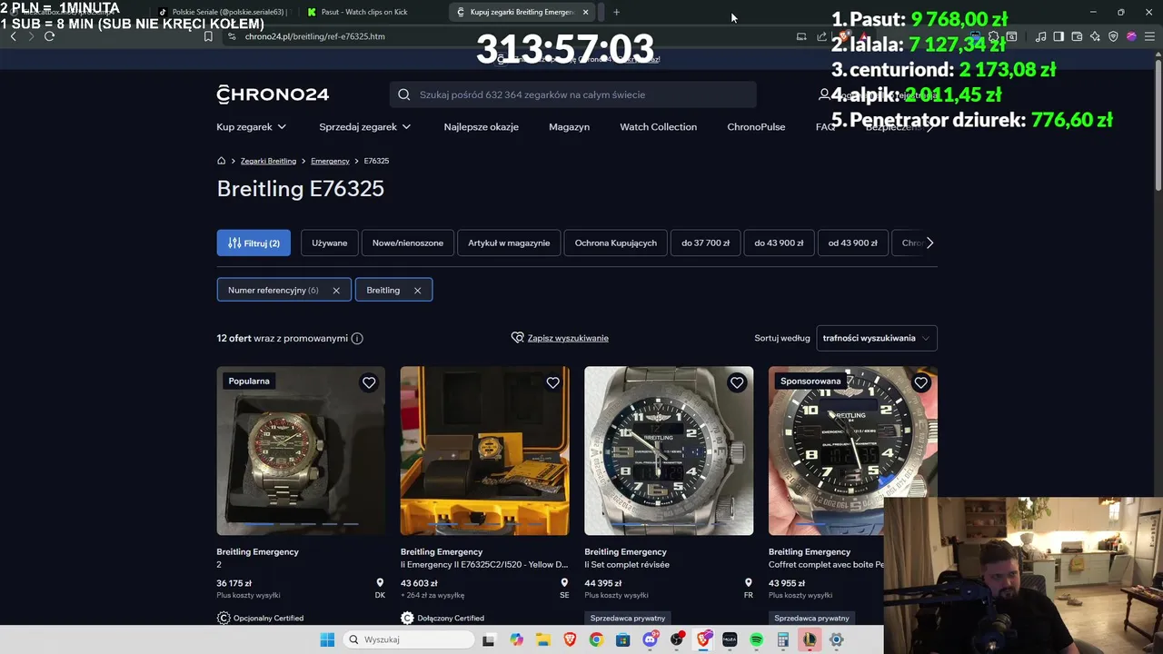1163x654 pixels.
Task: Open the 44 395 zł watch thumbnail
Action: point(669,451)
